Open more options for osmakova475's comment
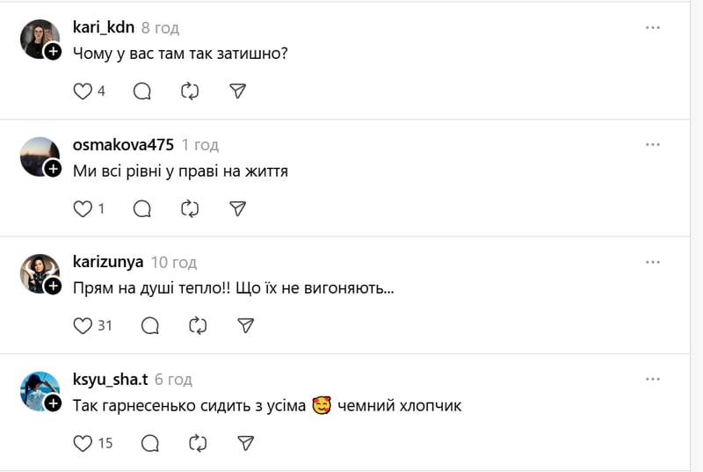 pyautogui.click(x=652, y=144)
